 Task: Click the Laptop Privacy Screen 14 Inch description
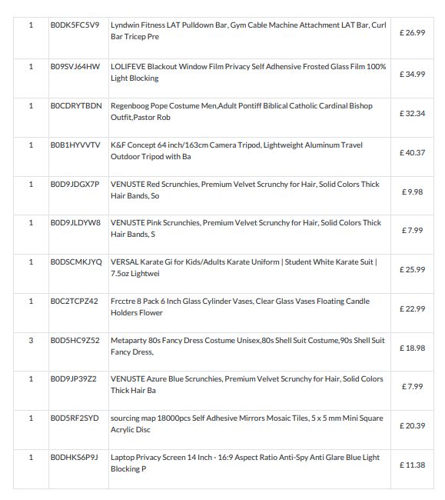(245, 463)
